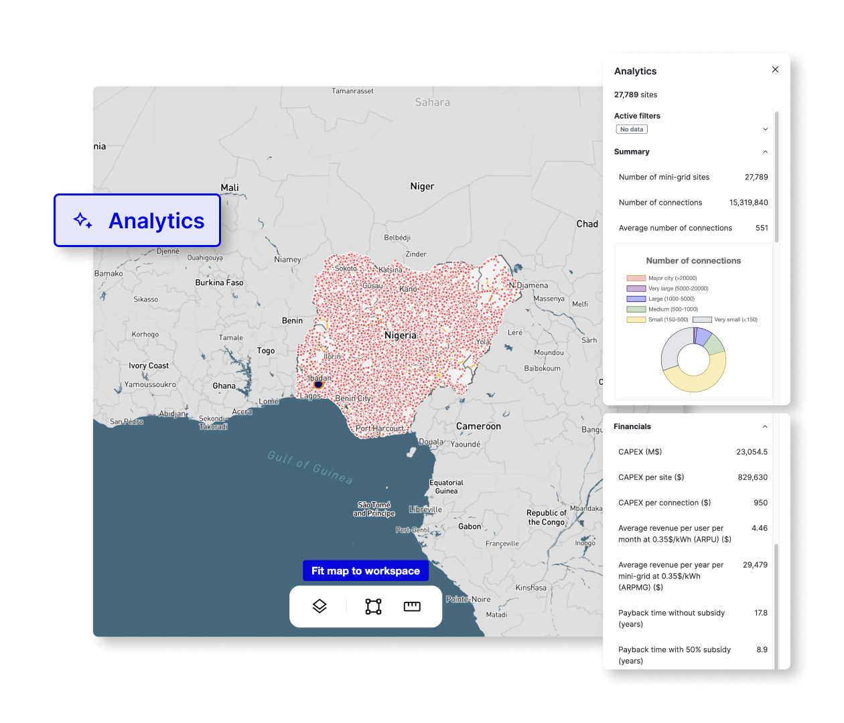Expand the Active filters dropdown
844x723 pixels.
(765, 129)
